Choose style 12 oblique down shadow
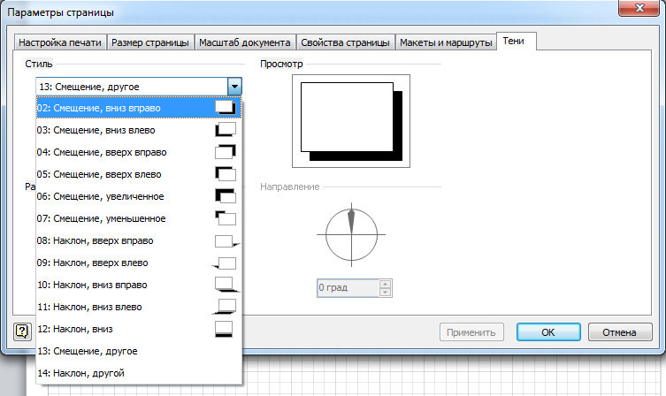 coord(137,329)
